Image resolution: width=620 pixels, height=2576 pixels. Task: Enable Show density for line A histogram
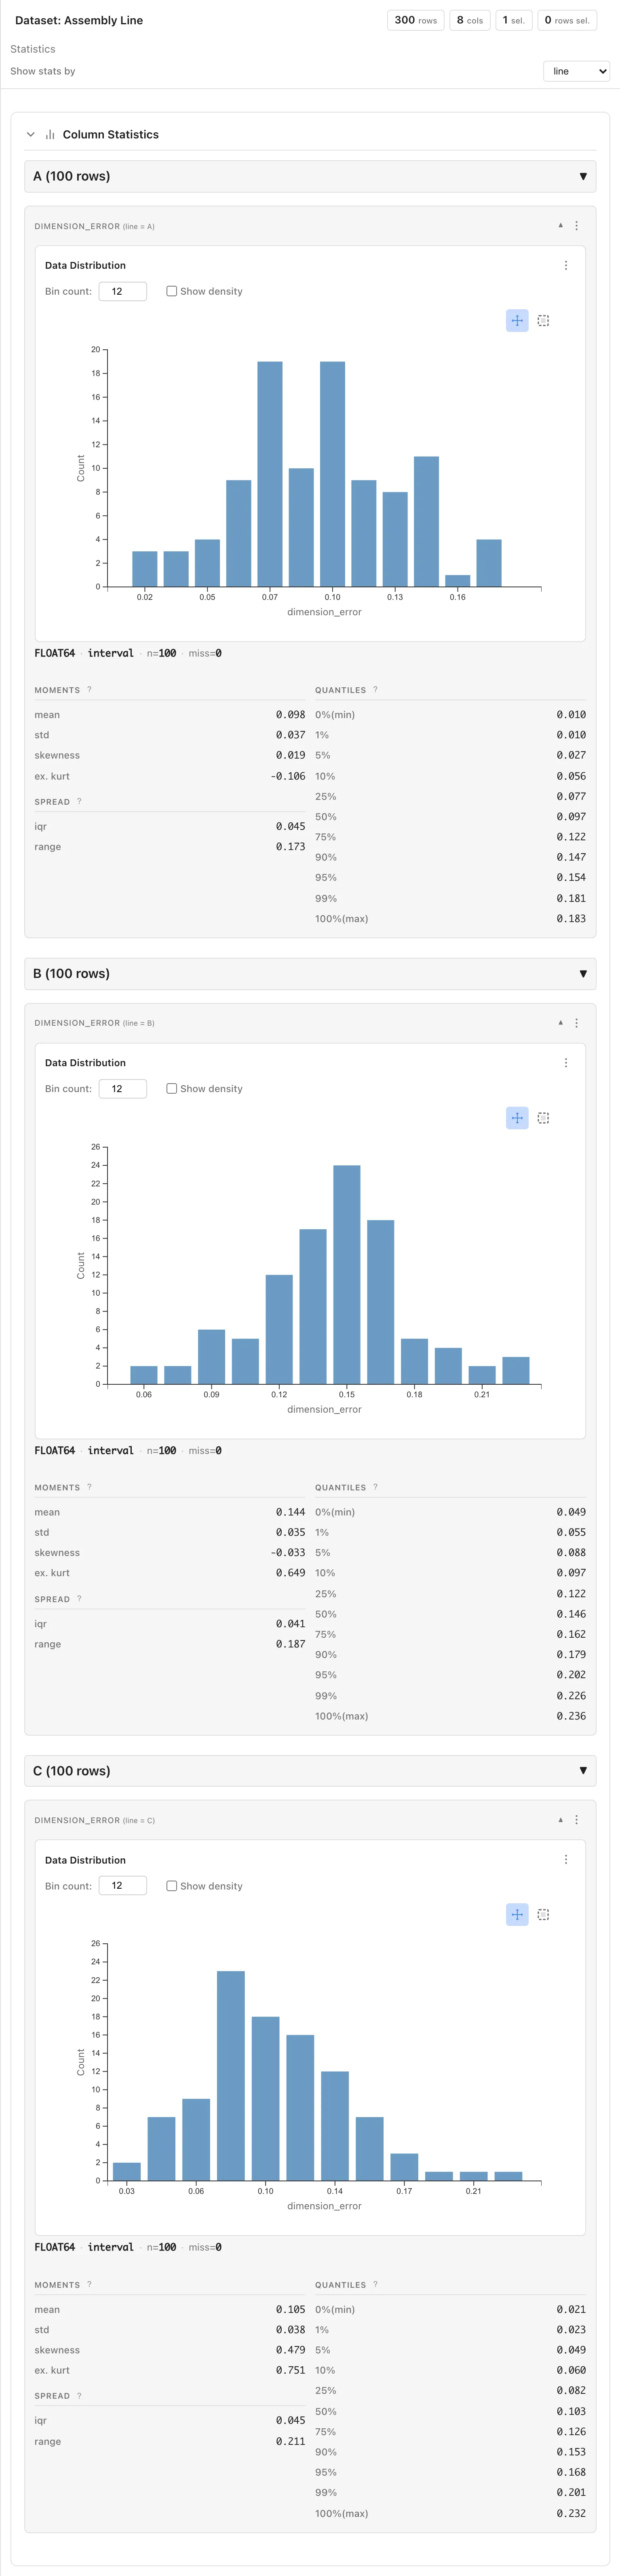(x=172, y=291)
